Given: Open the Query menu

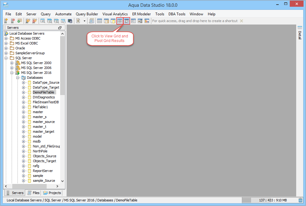Looking at the screenshot, I should (46, 14).
